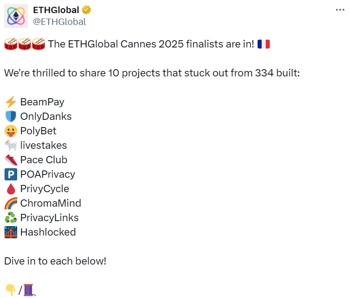Click the lightning bolt next to BeamPay

(x=10, y=102)
